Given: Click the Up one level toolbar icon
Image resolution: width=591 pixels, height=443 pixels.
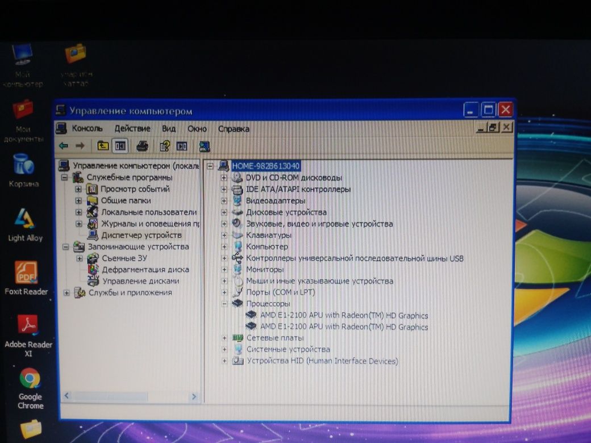Looking at the screenshot, I should 103,146.
